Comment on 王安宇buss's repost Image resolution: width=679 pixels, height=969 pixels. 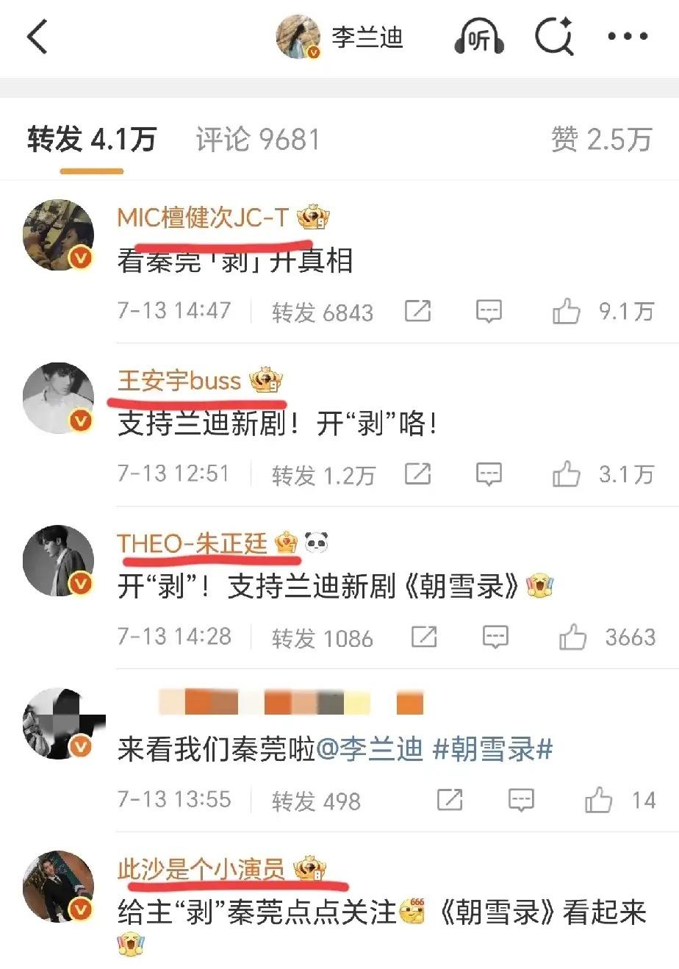[489, 474]
